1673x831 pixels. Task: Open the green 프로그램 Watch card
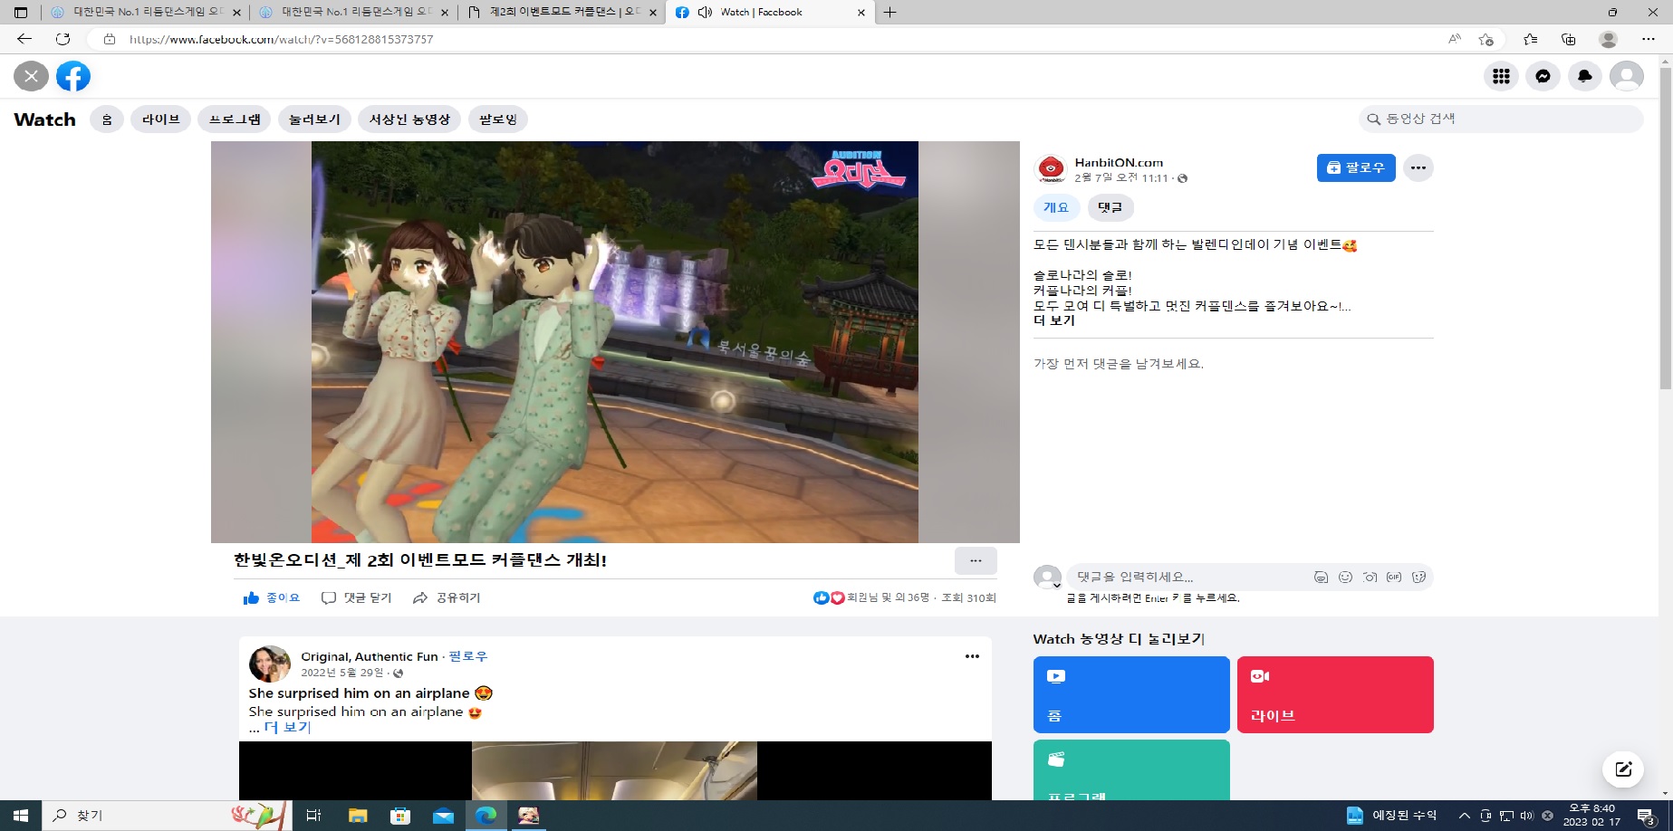click(x=1131, y=770)
